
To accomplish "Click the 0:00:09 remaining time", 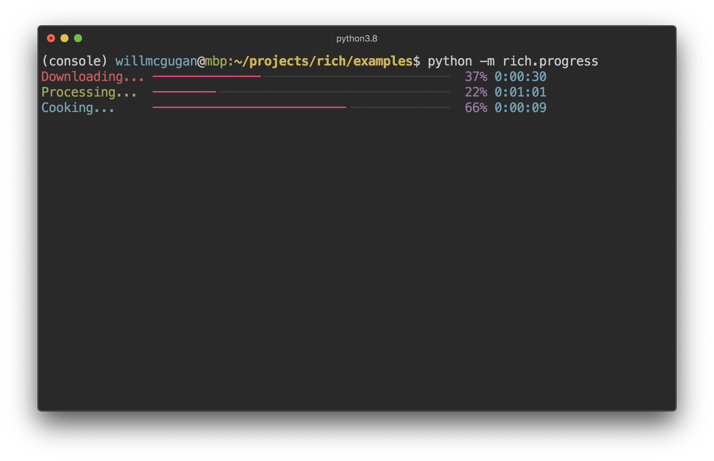I will (x=520, y=108).
